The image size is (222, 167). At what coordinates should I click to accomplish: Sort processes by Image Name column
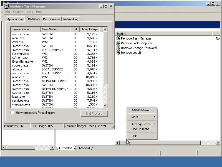tap(26, 29)
